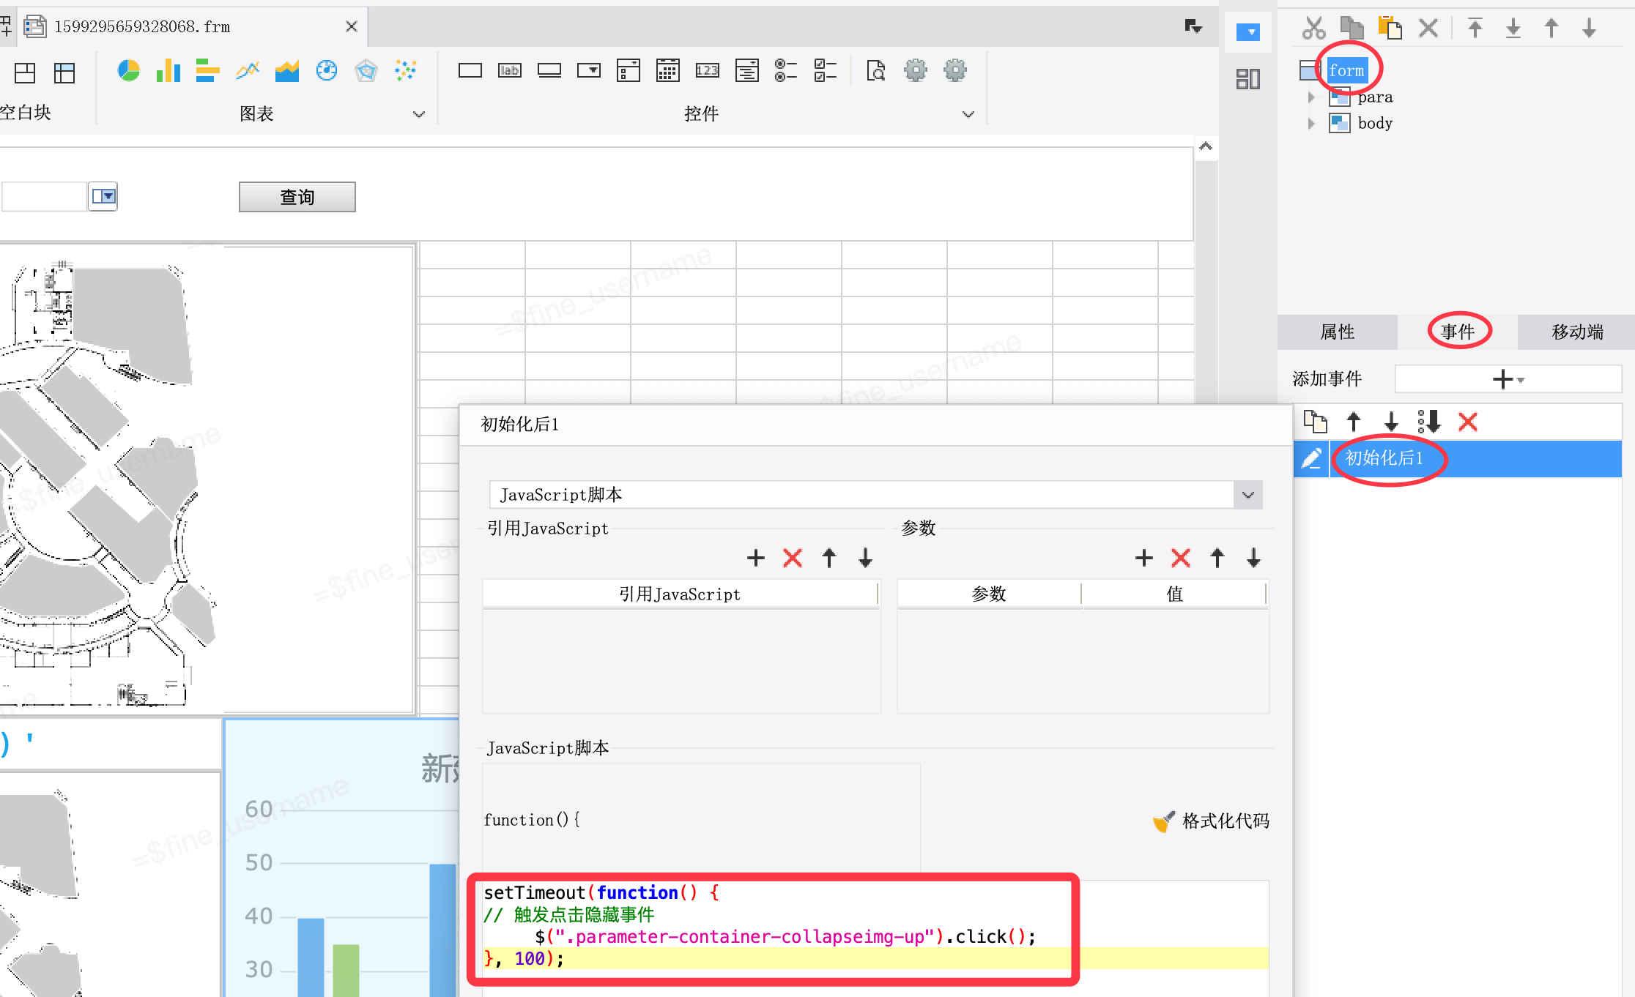Insert a horizontal bar chart

click(x=208, y=71)
